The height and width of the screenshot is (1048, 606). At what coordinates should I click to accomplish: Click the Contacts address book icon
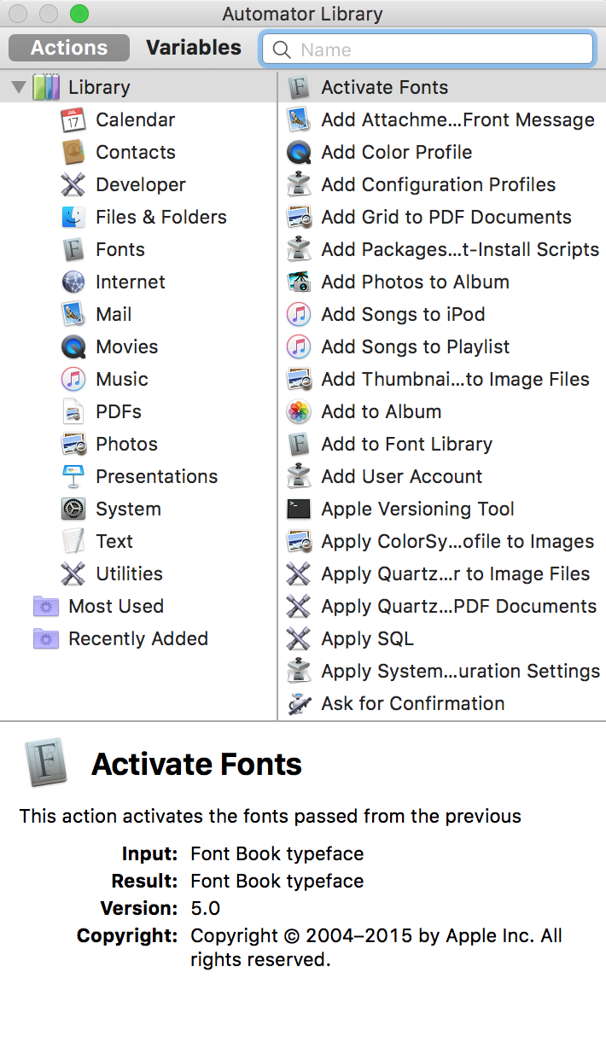(x=73, y=152)
